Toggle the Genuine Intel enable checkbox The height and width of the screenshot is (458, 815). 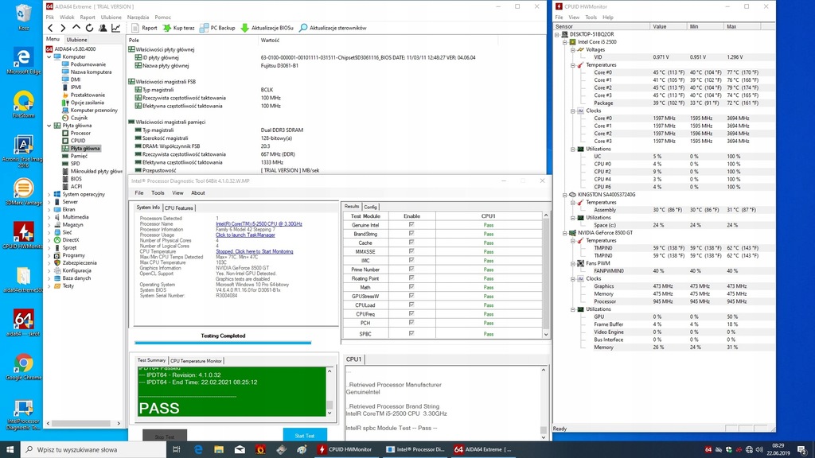pyautogui.click(x=411, y=225)
